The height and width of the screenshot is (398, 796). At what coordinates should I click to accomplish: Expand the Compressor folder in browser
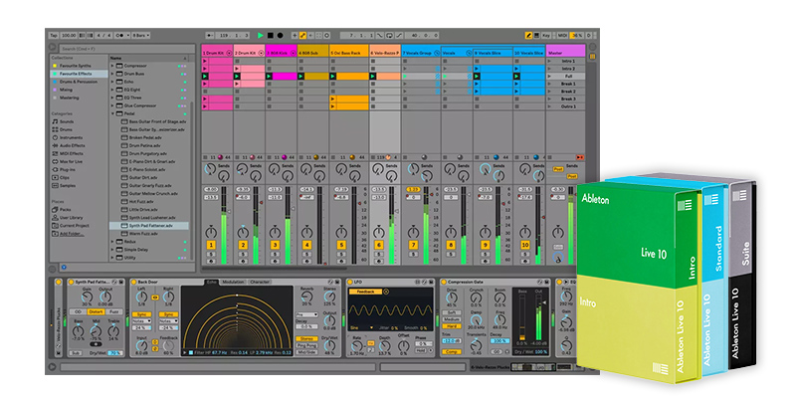click(x=112, y=66)
